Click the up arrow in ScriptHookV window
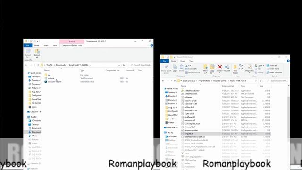The width and height of the screenshot is (302, 170). (x=38, y=65)
